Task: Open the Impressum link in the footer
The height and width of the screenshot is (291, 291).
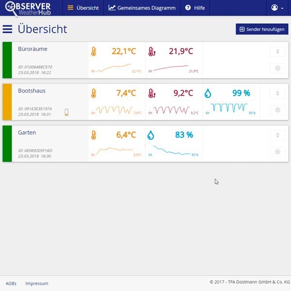Action: click(37, 283)
